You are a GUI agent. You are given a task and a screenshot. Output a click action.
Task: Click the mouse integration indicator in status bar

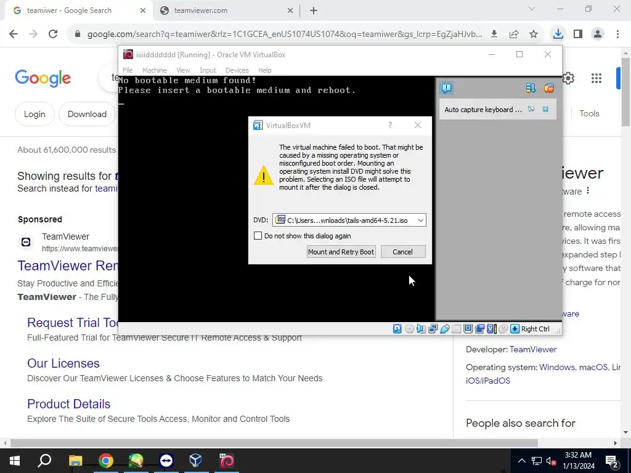503,329
